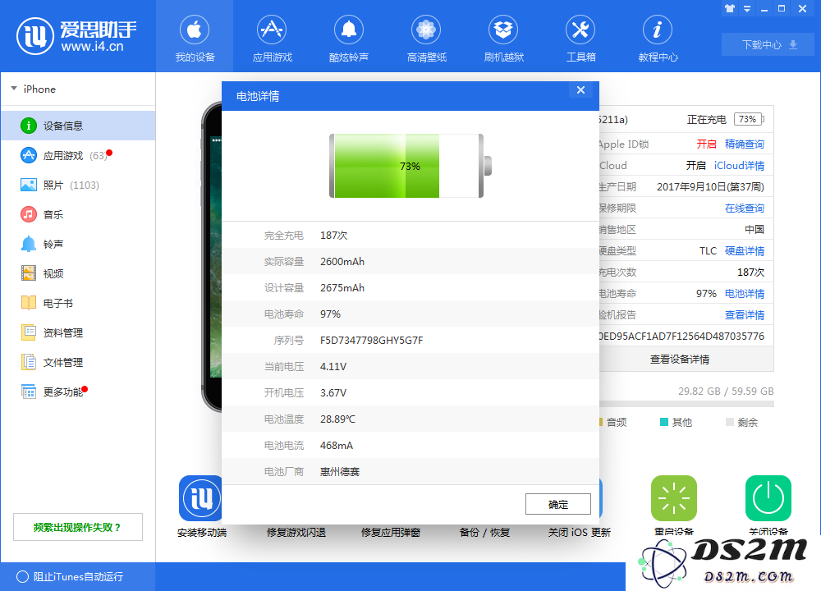Open 更多功能 in the sidebar

pos(78,392)
